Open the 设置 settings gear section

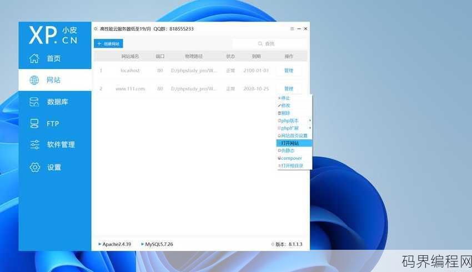pyautogui.click(x=55, y=167)
